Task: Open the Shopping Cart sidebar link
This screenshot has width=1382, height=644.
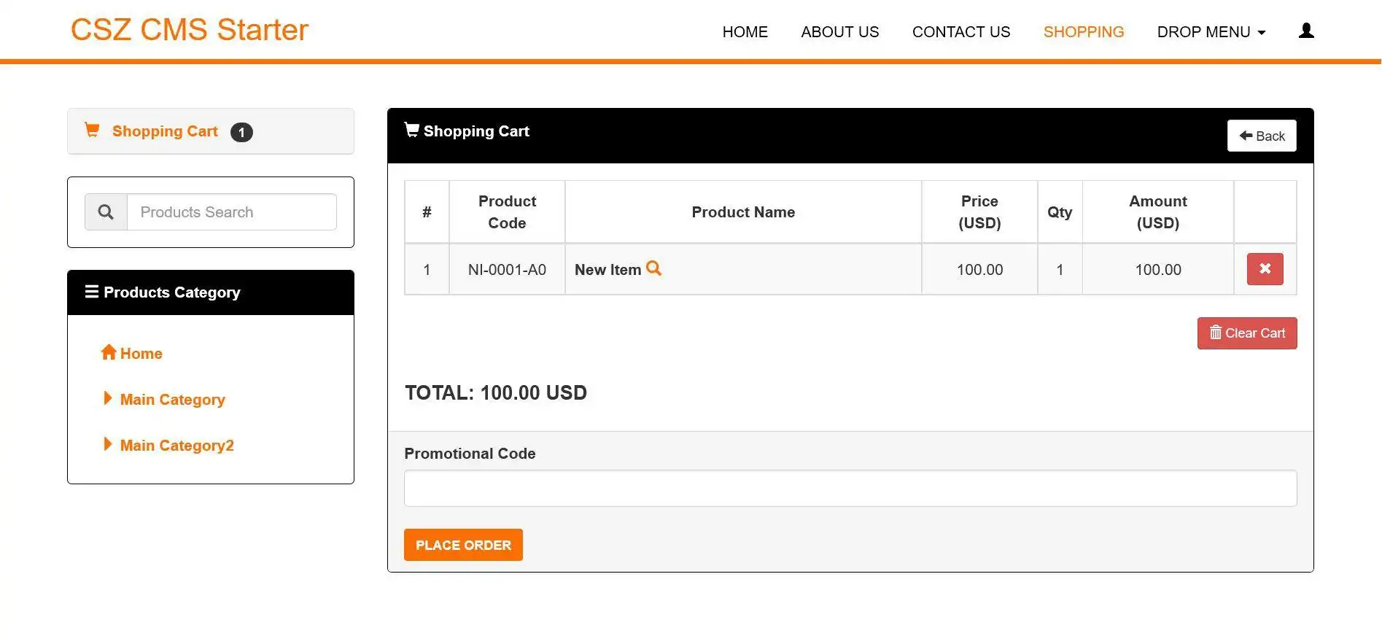Action: tap(165, 131)
